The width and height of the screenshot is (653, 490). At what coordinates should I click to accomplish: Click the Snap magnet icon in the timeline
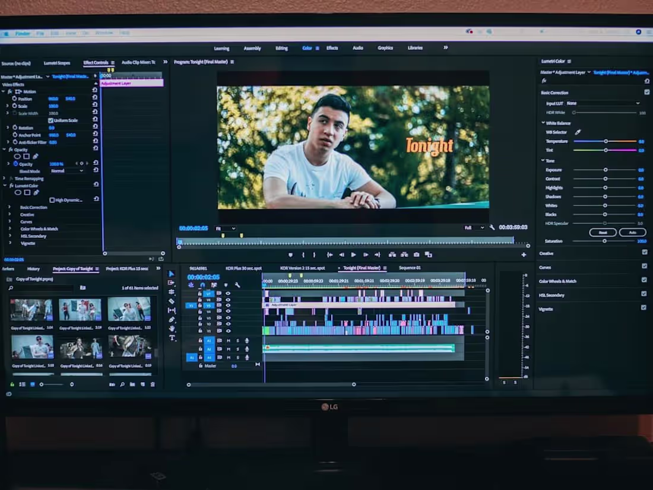tap(202, 285)
